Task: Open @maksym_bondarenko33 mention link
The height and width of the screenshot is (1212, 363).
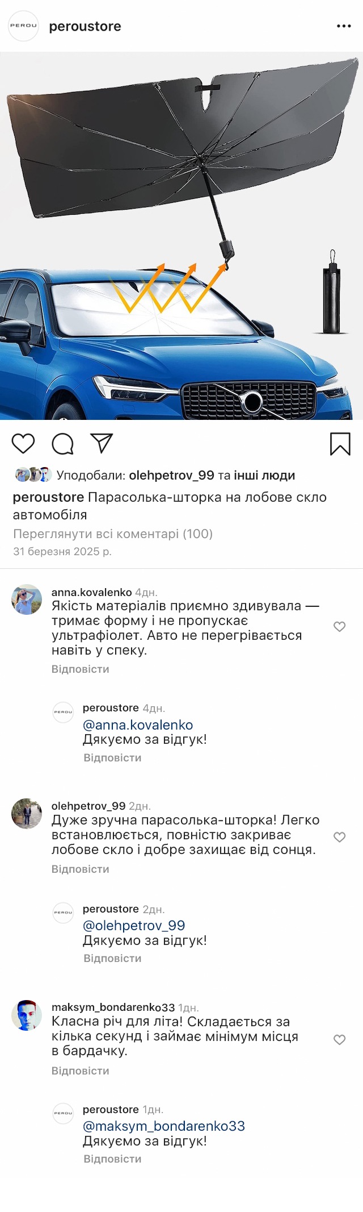Action: (164, 1126)
